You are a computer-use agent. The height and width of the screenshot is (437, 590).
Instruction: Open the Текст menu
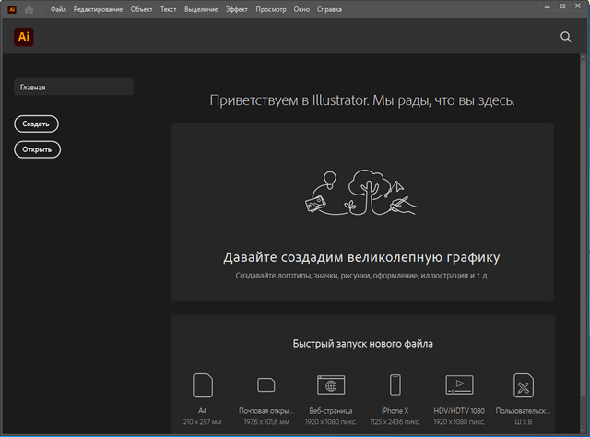[x=169, y=9]
